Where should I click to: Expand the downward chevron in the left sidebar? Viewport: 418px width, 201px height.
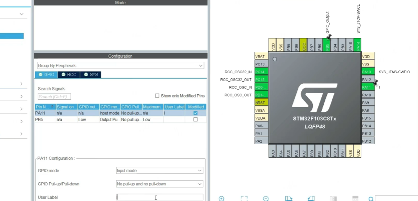click(x=22, y=14)
